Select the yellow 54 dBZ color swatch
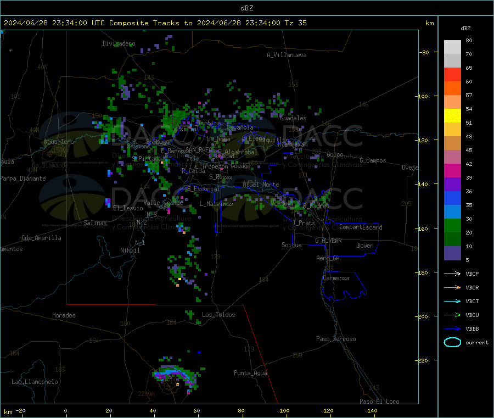494x418 pixels. (452, 116)
